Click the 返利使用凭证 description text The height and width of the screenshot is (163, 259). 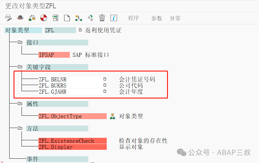click(x=103, y=30)
